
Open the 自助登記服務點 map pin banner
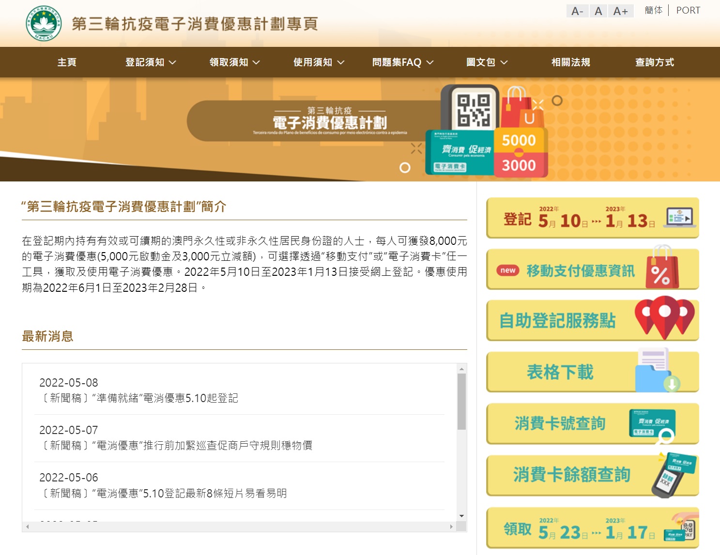click(592, 320)
